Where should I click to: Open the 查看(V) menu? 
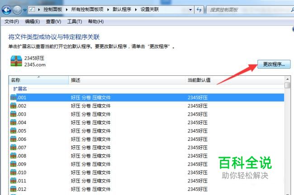[x=53, y=22]
